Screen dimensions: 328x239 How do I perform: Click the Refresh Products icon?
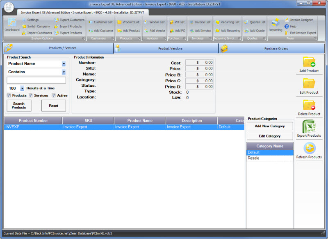point(309,148)
